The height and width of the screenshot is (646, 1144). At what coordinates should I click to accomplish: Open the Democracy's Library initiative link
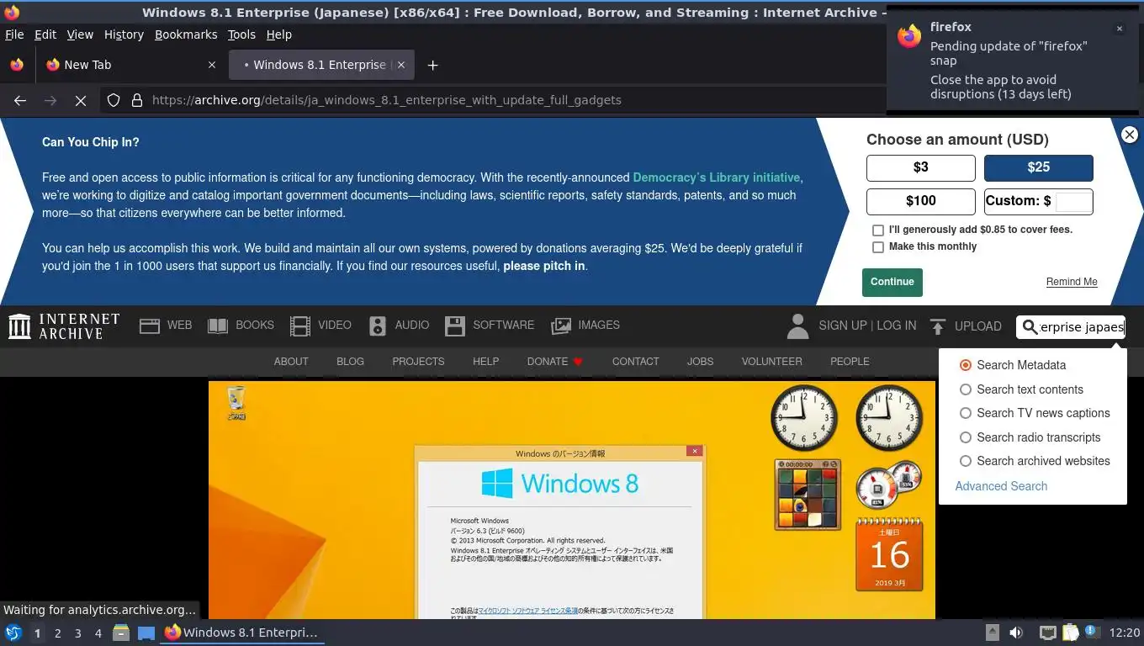pyautogui.click(x=717, y=177)
